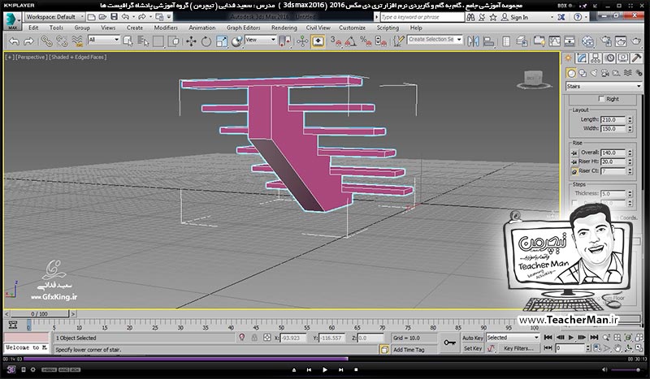Screen dimensions: 650x379
Task: Select the Shapes category icon
Action: [x=583, y=73]
